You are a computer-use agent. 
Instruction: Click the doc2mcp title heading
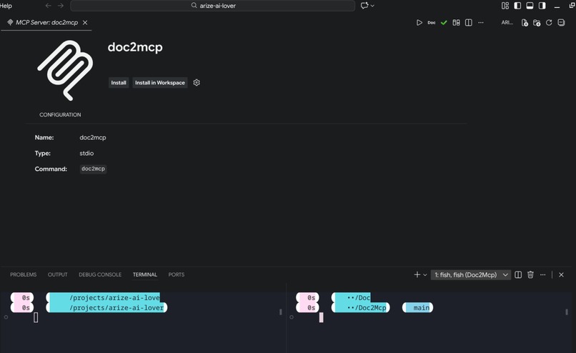[x=135, y=47]
